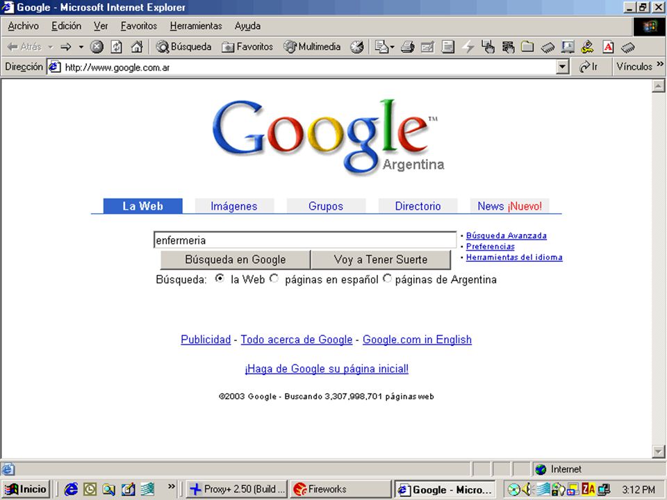
Task: Expand the Mail icon dropdown arrow
Action: (392, 47)
